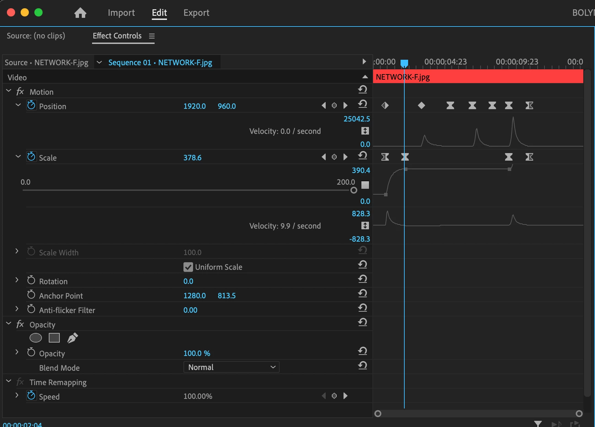Reset the Anti-flicker Filter parameter
The width and height of the screenshot is (595, 427).
pyautogui.click(x=362, y=308)
